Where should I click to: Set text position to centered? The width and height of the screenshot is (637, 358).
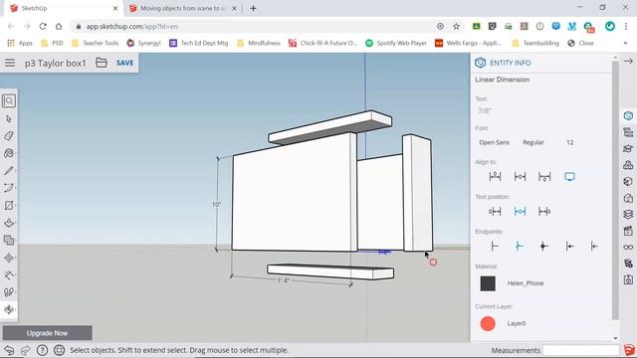click(520, 211)
